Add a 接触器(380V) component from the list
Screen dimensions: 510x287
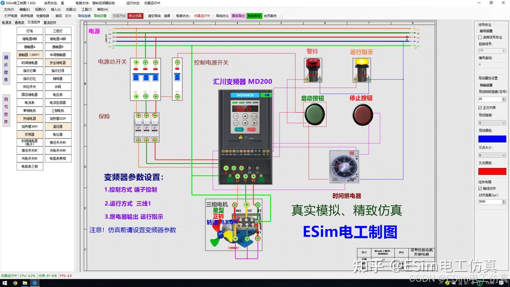30,55
